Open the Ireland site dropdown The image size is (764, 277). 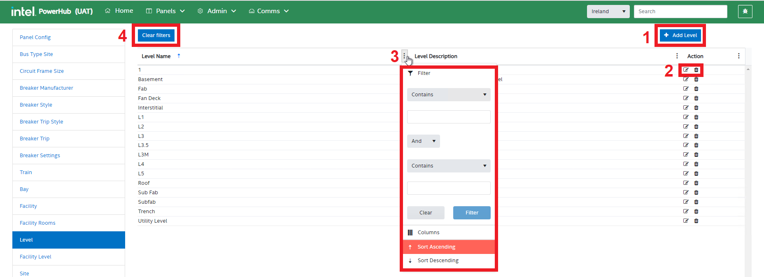point(608,12)
